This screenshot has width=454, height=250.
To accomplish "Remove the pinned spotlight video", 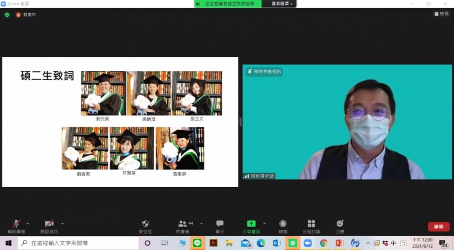I will coord(264,72).
